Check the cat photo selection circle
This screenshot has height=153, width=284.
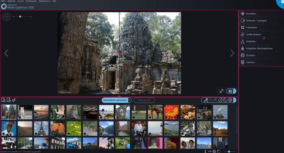tap(20, 117)
